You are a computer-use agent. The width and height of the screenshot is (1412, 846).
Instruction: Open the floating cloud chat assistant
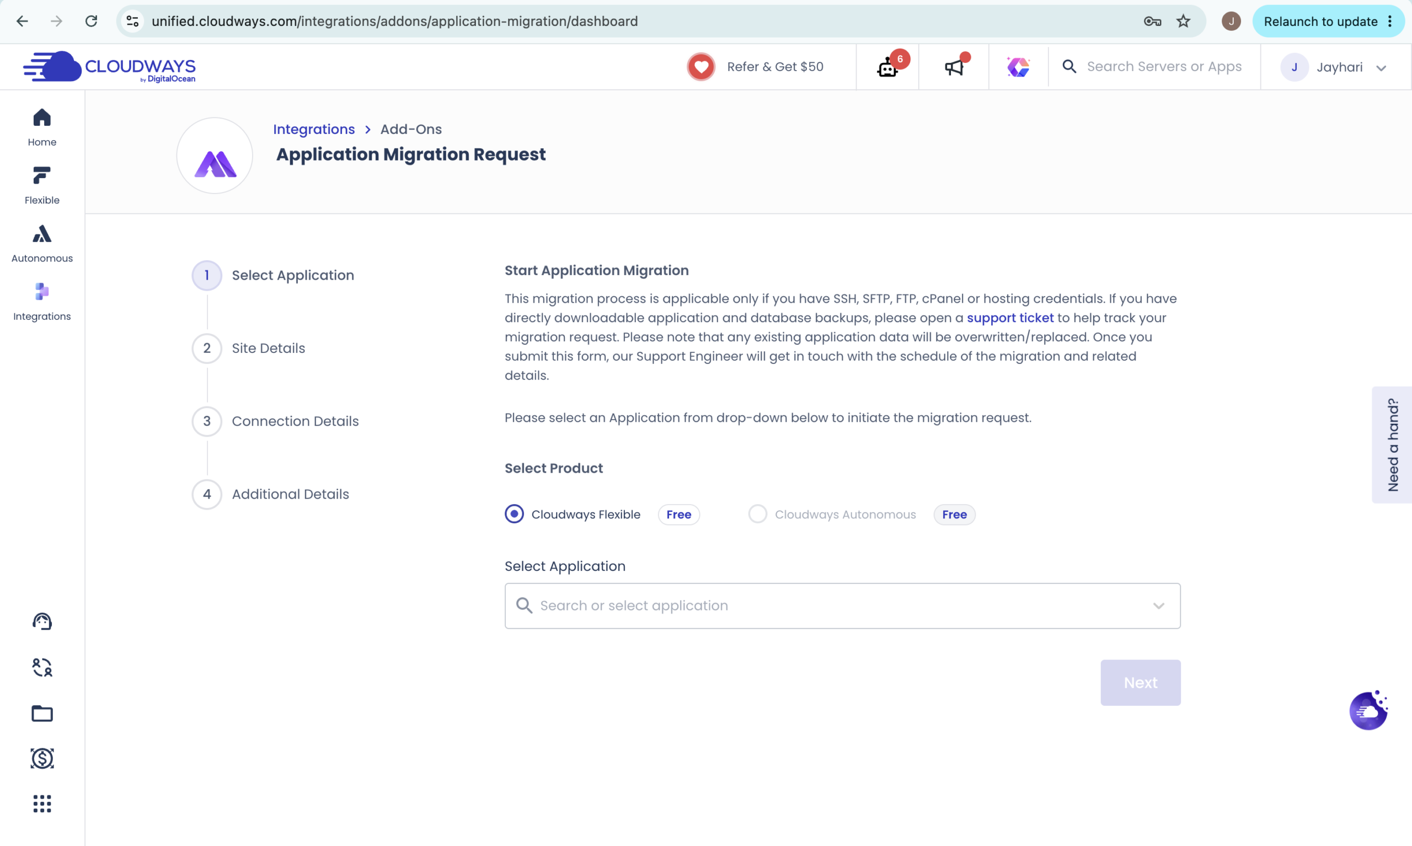tap(1368, 710)
